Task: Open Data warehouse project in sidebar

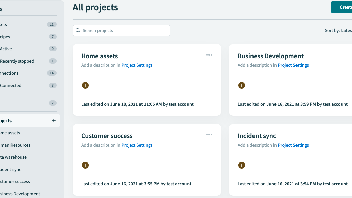Action: click(14, 157)
